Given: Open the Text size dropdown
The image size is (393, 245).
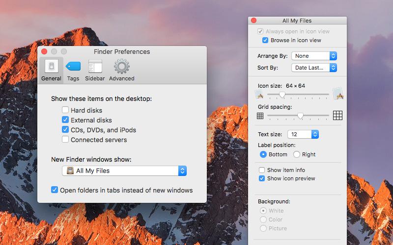Looking at the screenshot, I should [x=303, y=134].
